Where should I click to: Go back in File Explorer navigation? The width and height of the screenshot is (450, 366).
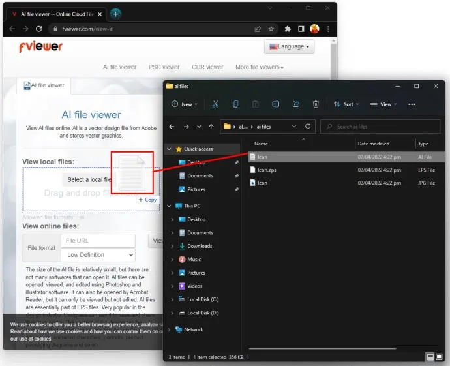click(172, 127)
